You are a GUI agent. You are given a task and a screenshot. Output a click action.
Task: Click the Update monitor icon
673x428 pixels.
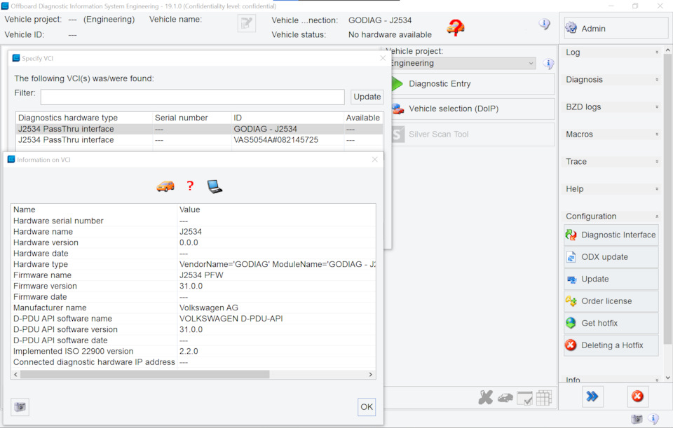click(571, 279)
